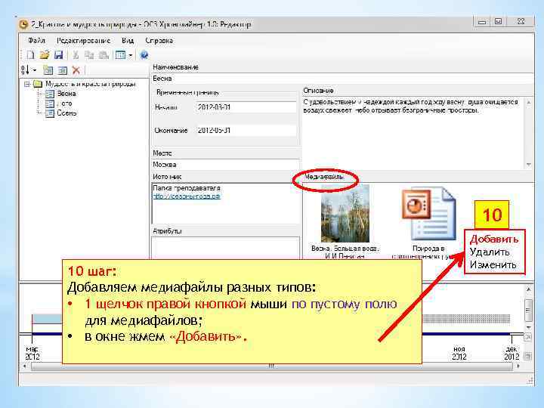Open the Вид menu
This screenshot has width=544, height=408.
(x=128, y=41)
